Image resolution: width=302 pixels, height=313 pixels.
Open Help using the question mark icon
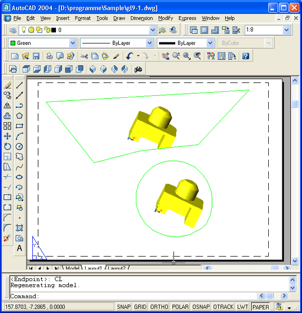click(x=246, y=56)
